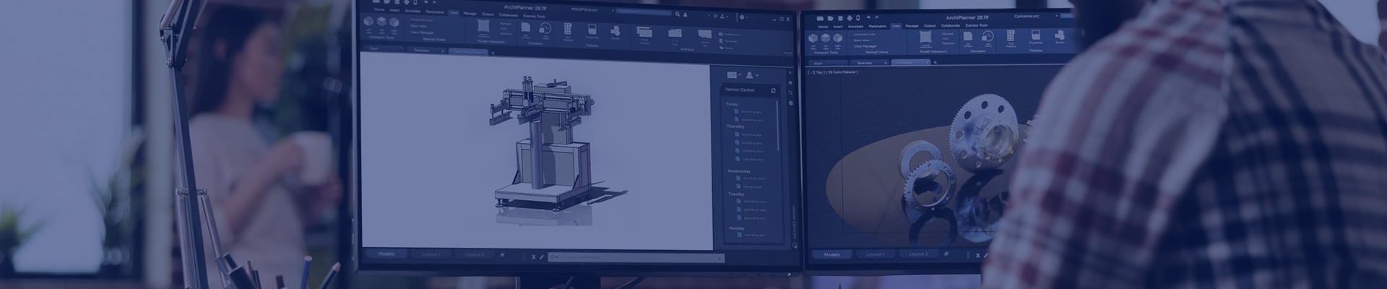
Task: Select Left View cube in left window
Action: tap(368, 23)
